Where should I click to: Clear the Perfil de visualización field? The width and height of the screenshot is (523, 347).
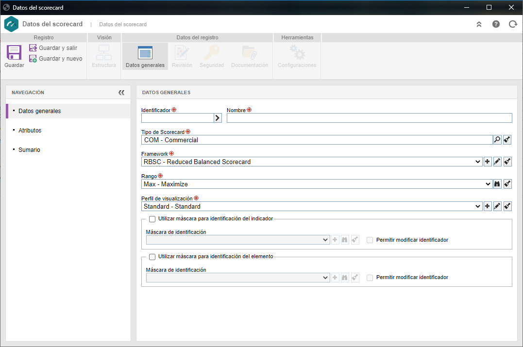(x=507, y=206)
